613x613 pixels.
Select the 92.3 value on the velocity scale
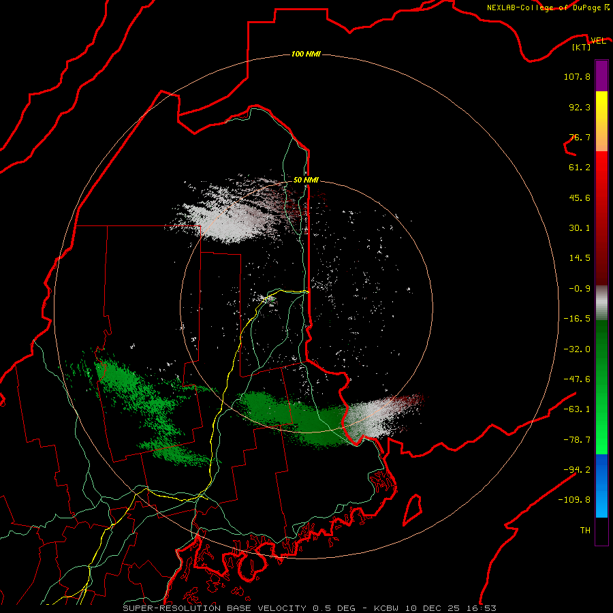click(580, 107)
